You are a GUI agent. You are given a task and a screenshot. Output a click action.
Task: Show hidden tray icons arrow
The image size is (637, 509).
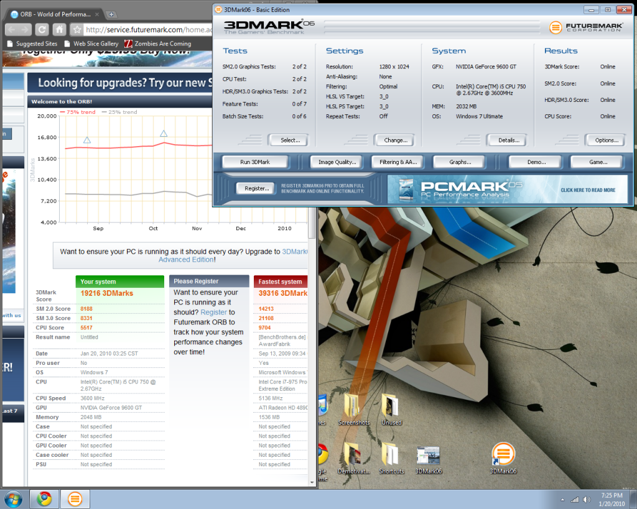click(x=562, y=500)
